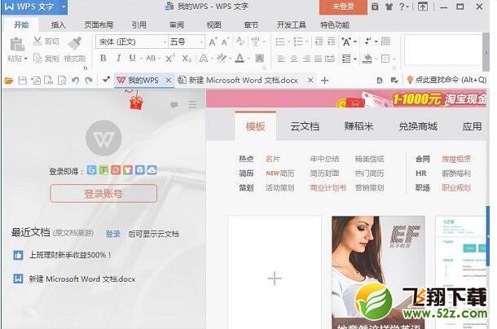Screen dimensions: 497x329
Task: Open recent file 新建 Microsoft Word 文档.docx
Action: [82, 279]
